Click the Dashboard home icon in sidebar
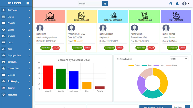Image resolution: width=193 pixels, height=108 pixels. click(x=4, y=10)
